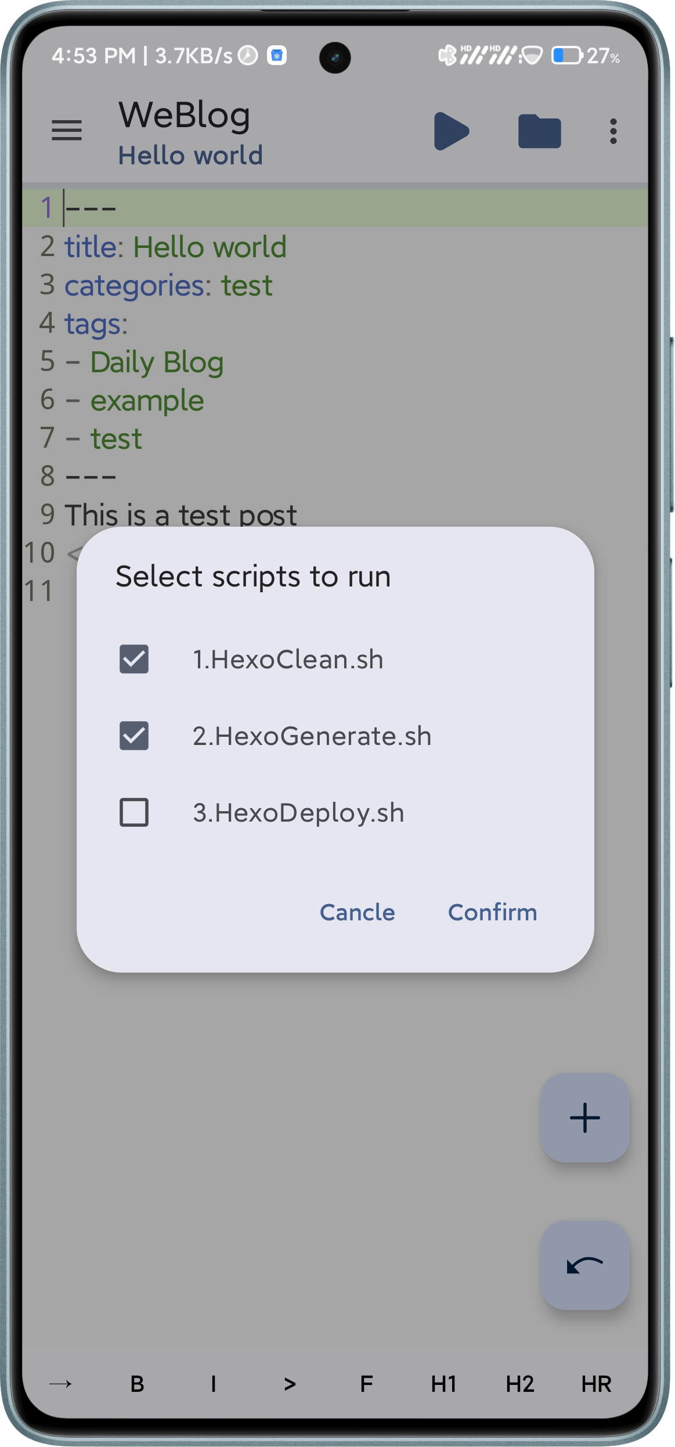Confirm the selected scripts to run
The image size is (675, 1447).
tap(492, 912)
